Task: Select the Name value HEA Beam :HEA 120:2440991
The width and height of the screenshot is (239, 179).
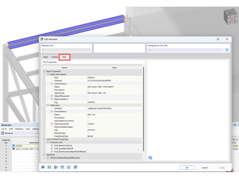Action: [101, 87]
